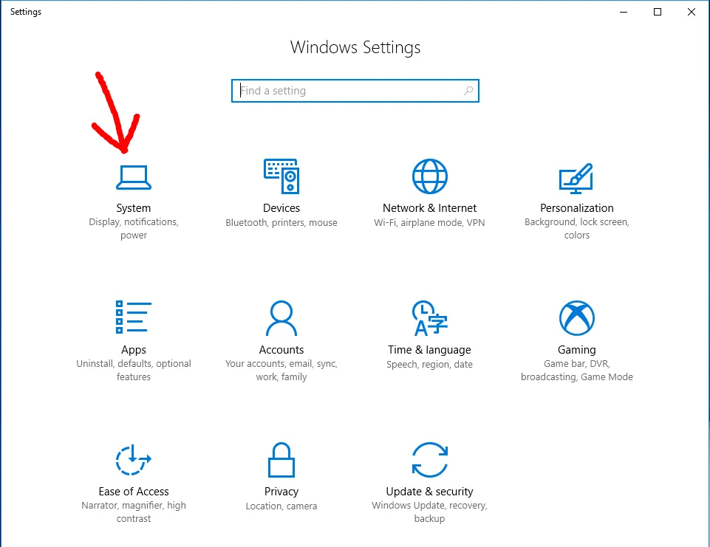Screen dimensions: 710x547
Task: Click the Devices keyboard icon
Action: pos(281,176)
